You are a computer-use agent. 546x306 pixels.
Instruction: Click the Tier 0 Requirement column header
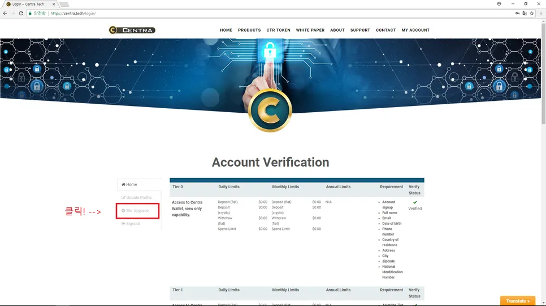pos(391,187)
